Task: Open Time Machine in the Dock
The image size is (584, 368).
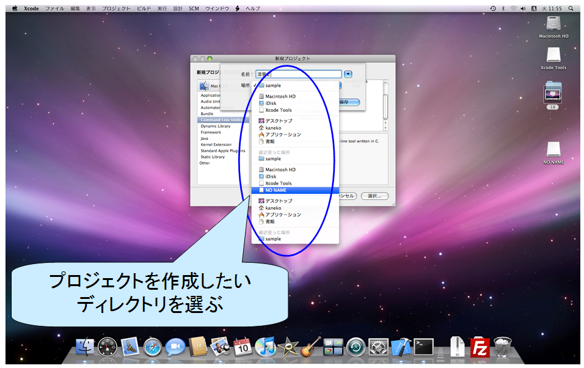Action: coord(356,347)
